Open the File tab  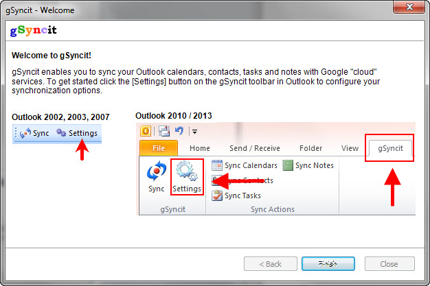click(159, 148)
